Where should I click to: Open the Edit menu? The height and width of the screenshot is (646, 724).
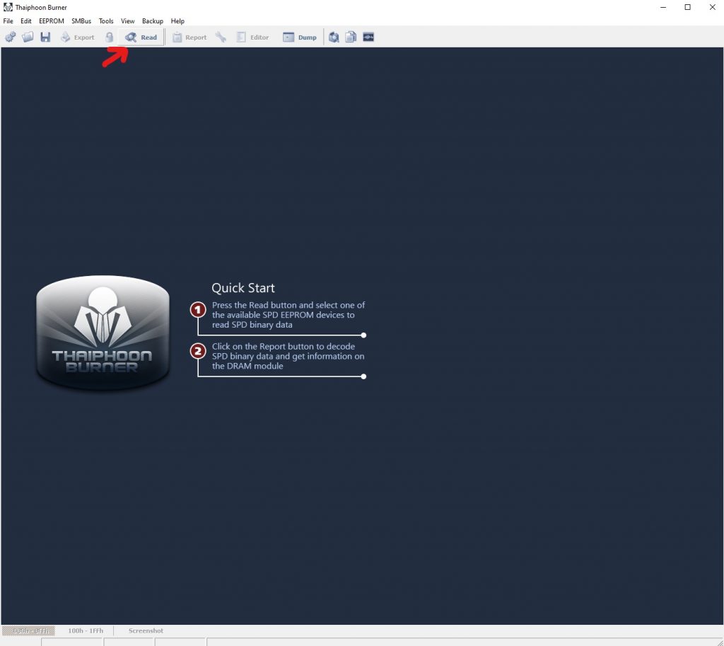pyautogui.click(x=26, y=21)
